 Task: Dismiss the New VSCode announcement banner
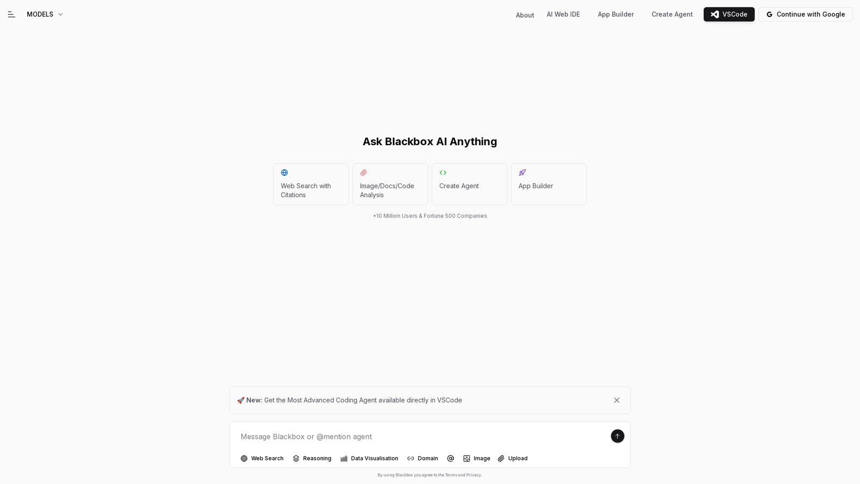(x=617, y=400)
